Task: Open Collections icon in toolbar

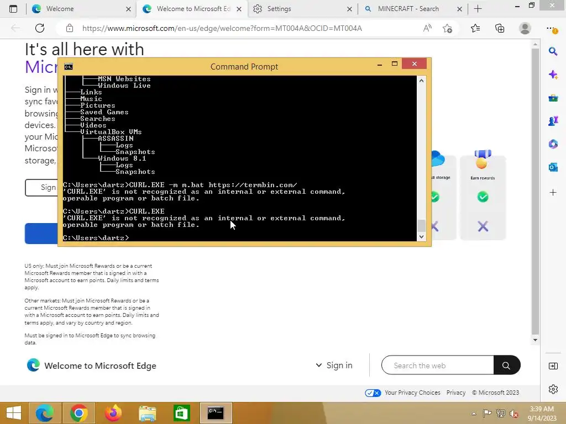Action: 500,28
